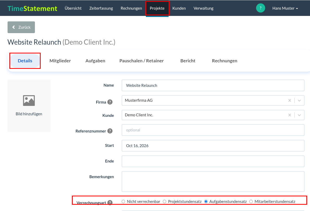Viewport: 310px width, 211px height.
Task: Click the Bemerkungen text area
Action: click(x=213, y=182)
